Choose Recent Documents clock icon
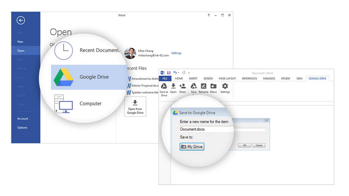349x196 pixels. coord(64,51)
